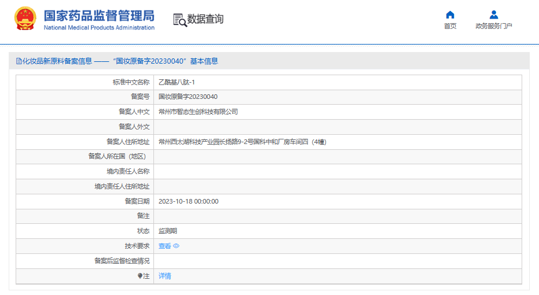Select filing date 2023-10-18 00:00:00
539x295 pixels.
click(188, 201)
